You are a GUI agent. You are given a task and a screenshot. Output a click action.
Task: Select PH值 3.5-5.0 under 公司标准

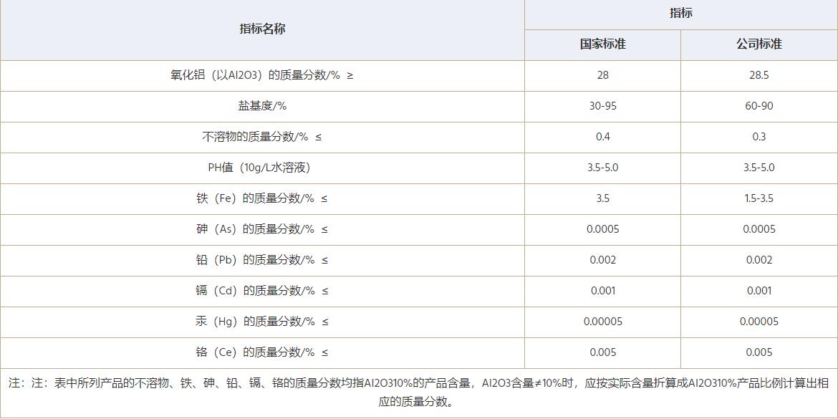pos(759,168)
